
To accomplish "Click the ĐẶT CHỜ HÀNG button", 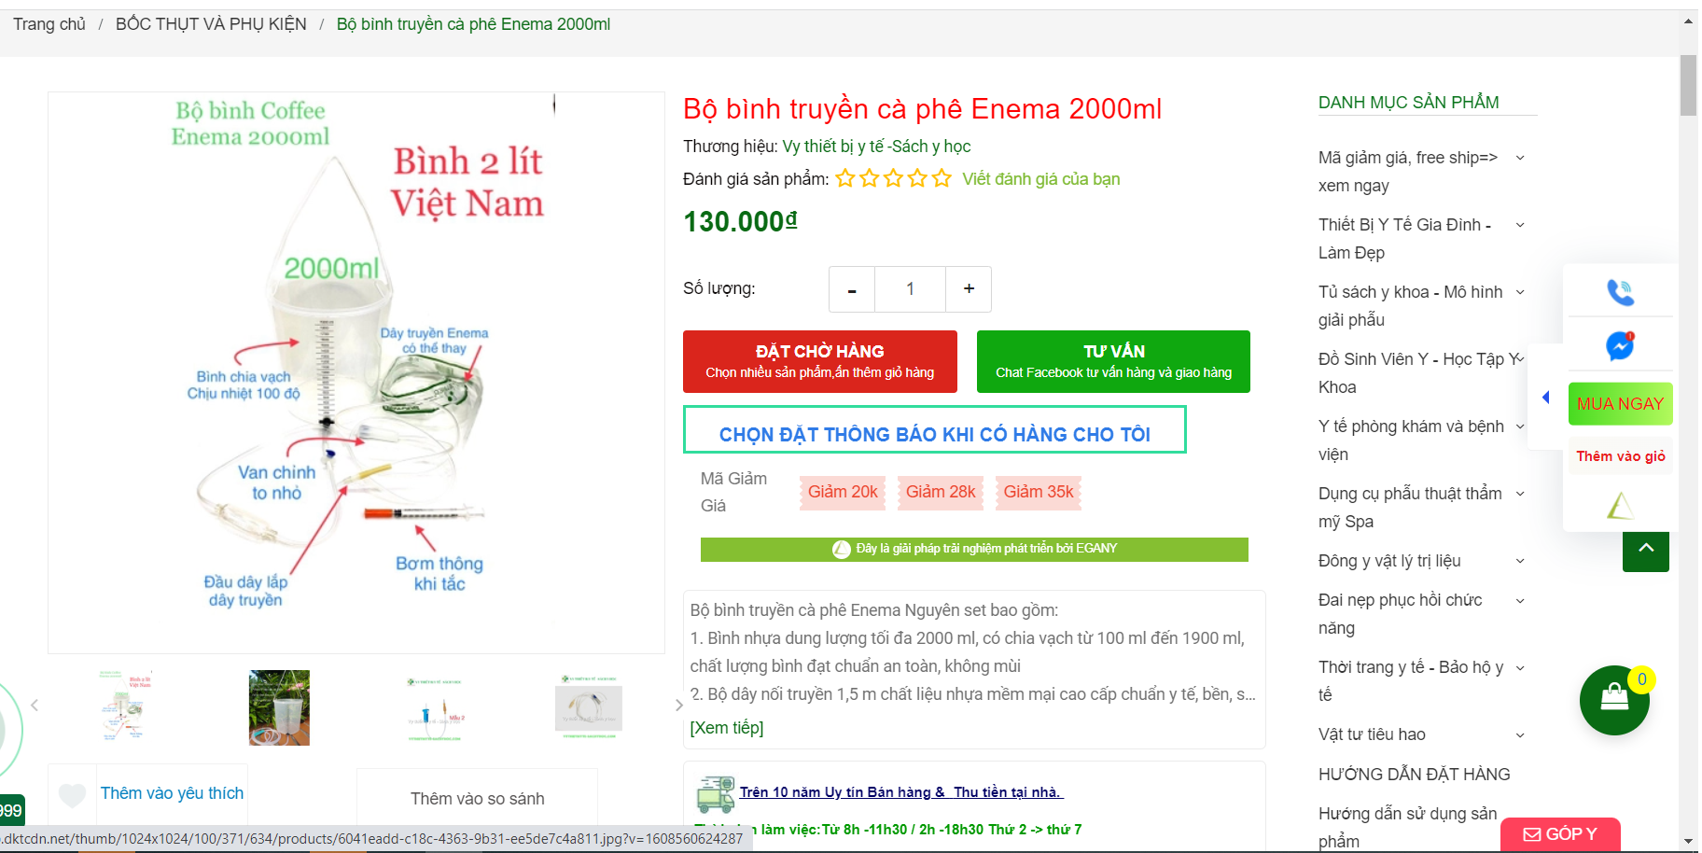I will [x=820, y=361].
